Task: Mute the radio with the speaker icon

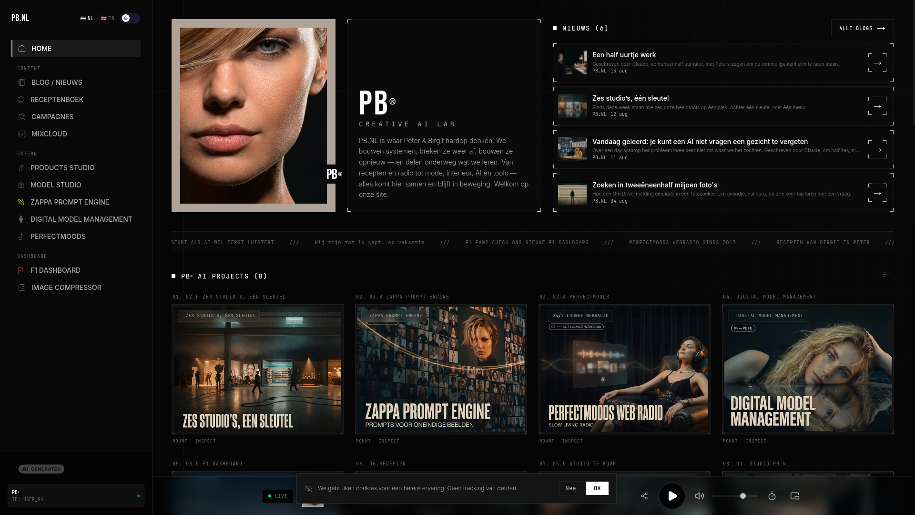Action: click(x=699, y=496)
